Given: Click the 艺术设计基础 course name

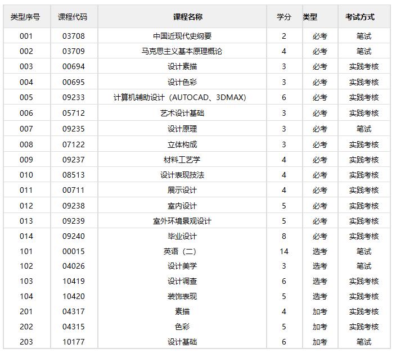Looking at the screenshot, I should 182,113.
